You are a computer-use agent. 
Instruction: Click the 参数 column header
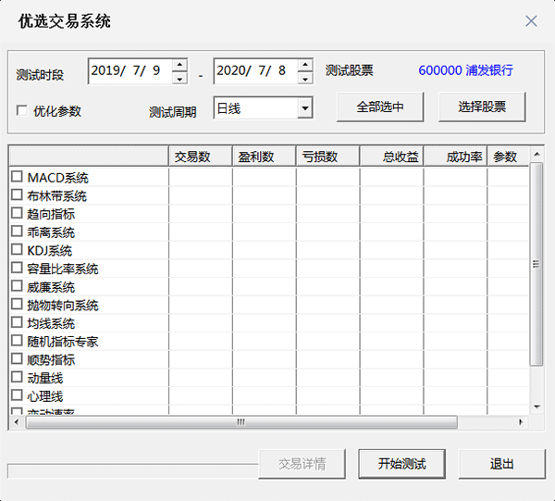pyautogui.click(x=508, y=157)
